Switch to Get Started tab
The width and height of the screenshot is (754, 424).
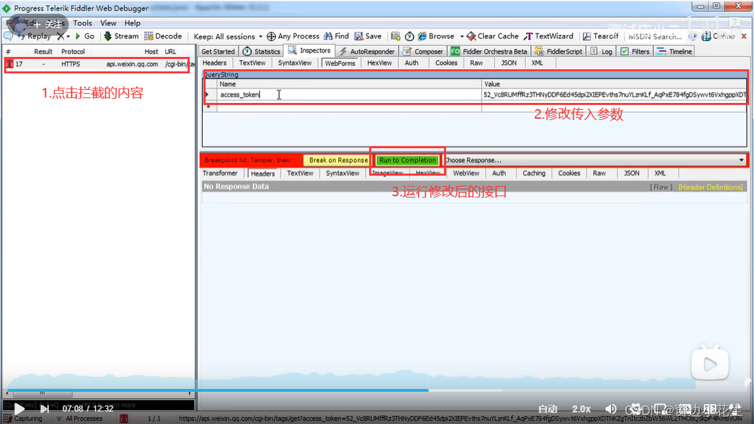click(x=218, y=51)
